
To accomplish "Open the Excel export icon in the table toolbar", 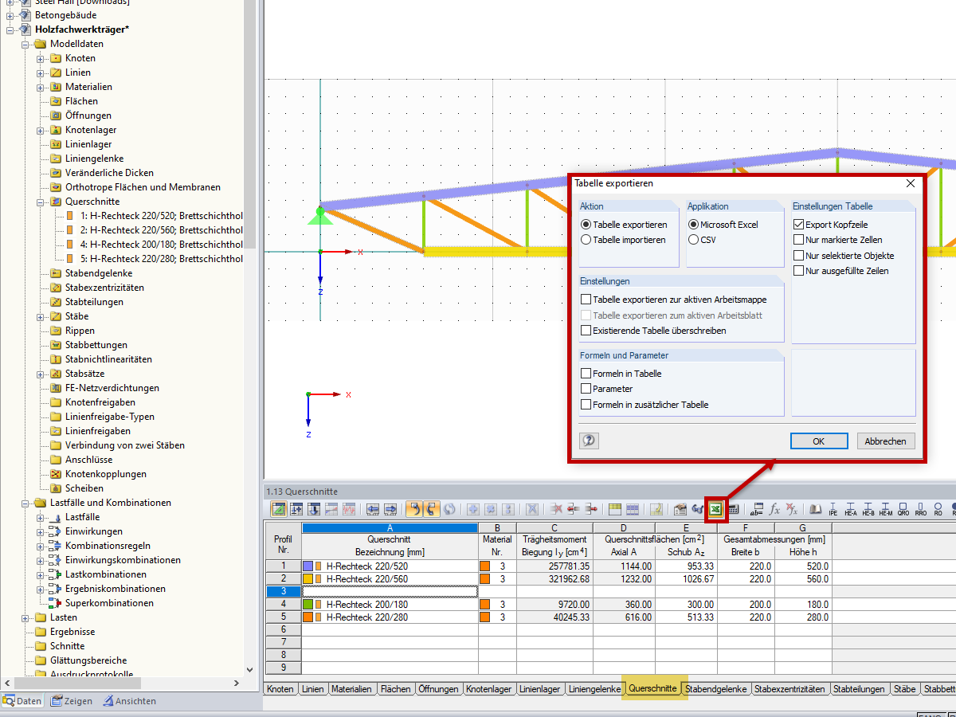I will pyautogui.click(x=715, y=510).
